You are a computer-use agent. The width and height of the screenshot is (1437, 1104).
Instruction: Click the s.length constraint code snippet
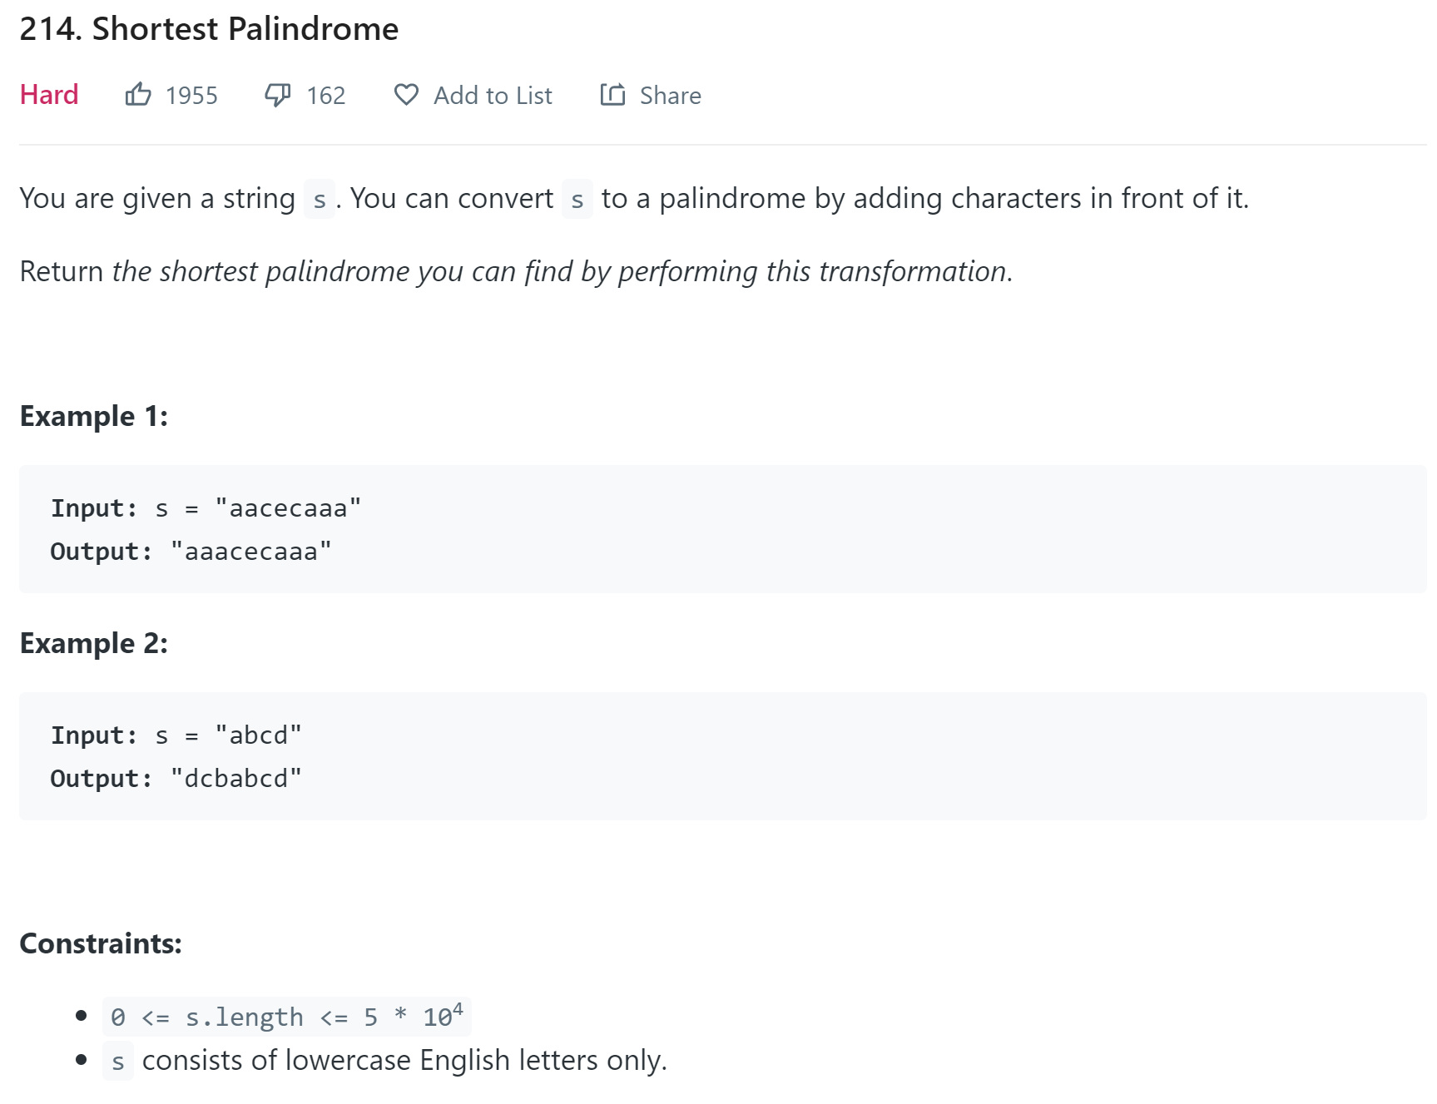click(286, 1016)
